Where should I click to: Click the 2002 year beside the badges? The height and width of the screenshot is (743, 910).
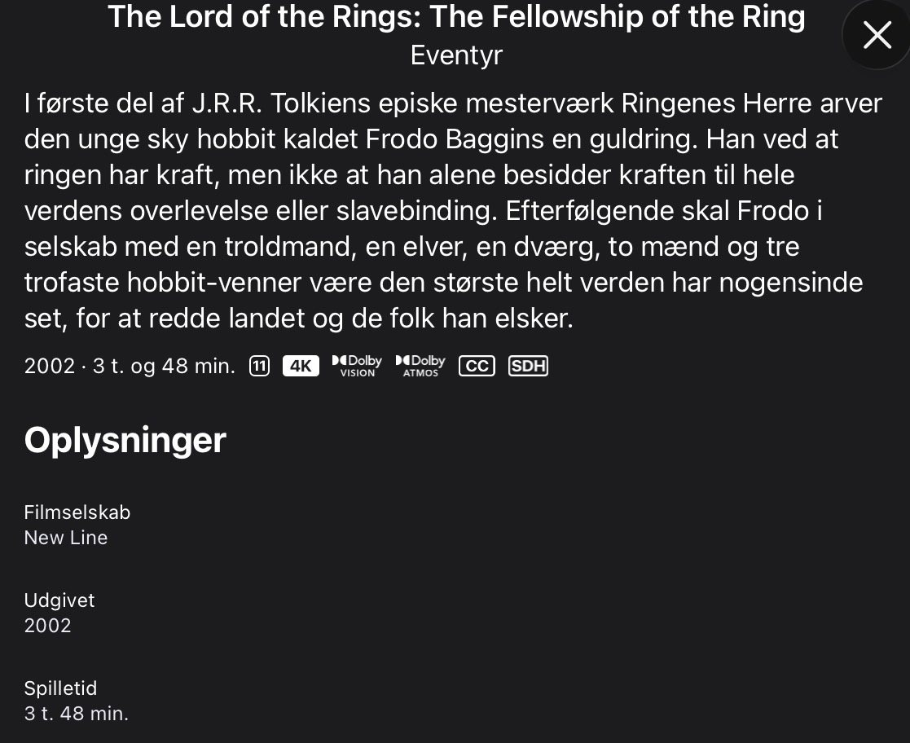coord(49,367)
